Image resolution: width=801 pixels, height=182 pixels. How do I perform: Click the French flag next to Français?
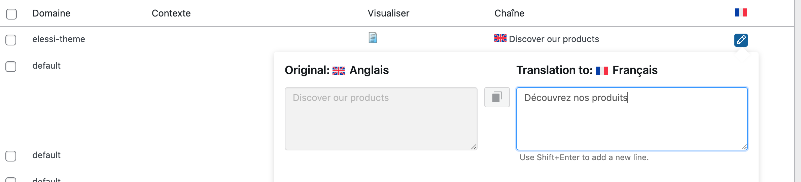tap(601, 71)
